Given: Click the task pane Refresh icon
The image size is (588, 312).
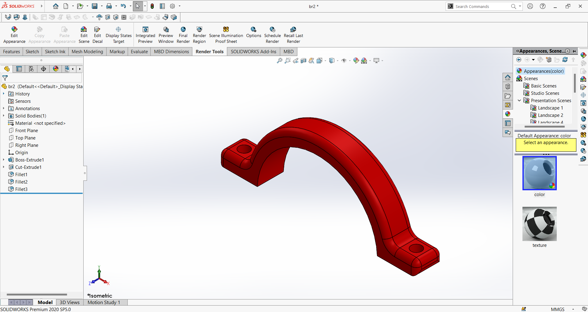Looking at the screenshot, I should [x=565, y=60].
